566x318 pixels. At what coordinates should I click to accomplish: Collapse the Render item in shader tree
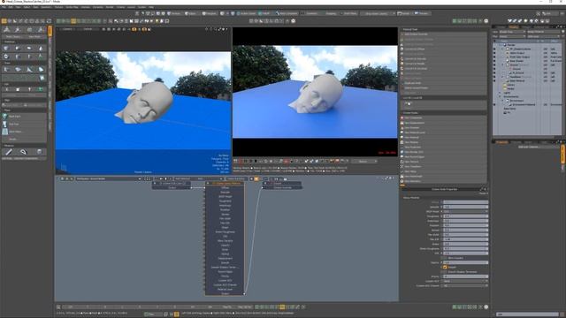pos(500,45)
